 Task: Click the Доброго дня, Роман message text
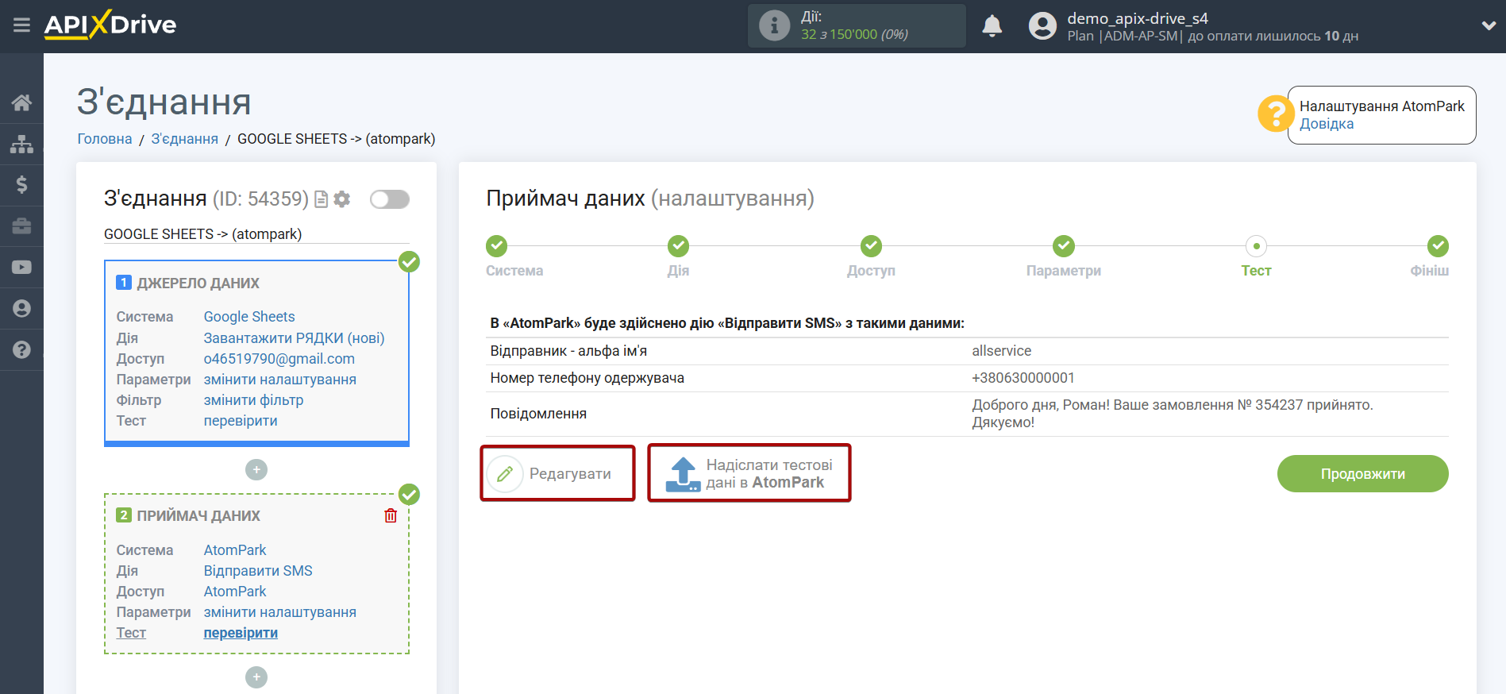pyautogui.click(x=1173, y=414)
